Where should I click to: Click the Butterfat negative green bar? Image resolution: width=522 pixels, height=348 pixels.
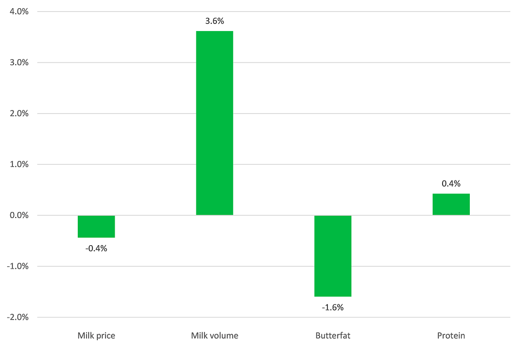(333, 256)
